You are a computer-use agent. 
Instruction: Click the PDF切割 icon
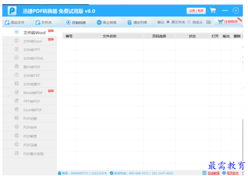click(17, 118)
